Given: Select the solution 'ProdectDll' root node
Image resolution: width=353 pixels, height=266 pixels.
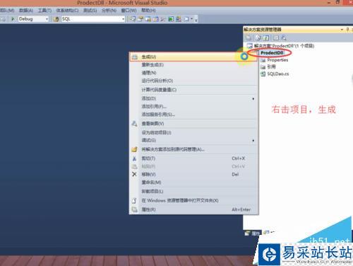Looking at the screenshot, I should click(285, 46).
